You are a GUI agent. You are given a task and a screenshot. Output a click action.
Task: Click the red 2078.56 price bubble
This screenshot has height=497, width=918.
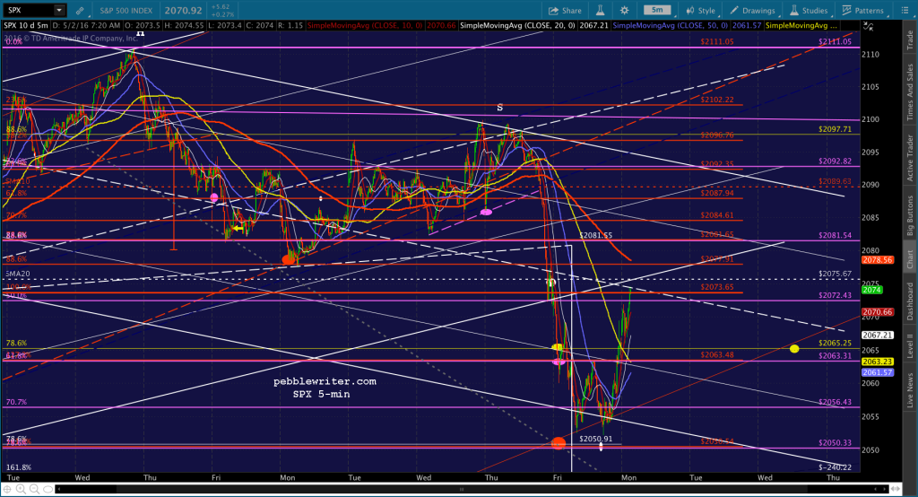pyautogui.click(x=878, y=259)
